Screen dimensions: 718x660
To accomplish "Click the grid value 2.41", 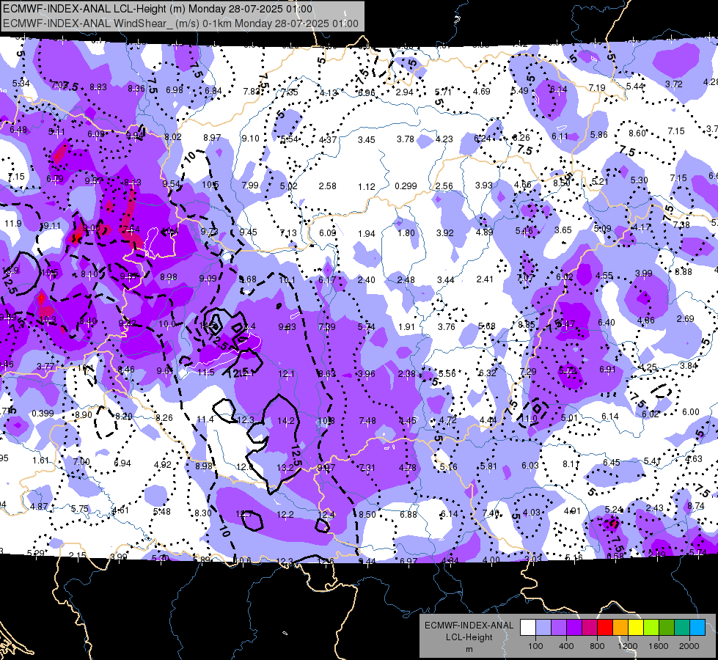I will 485,279.
